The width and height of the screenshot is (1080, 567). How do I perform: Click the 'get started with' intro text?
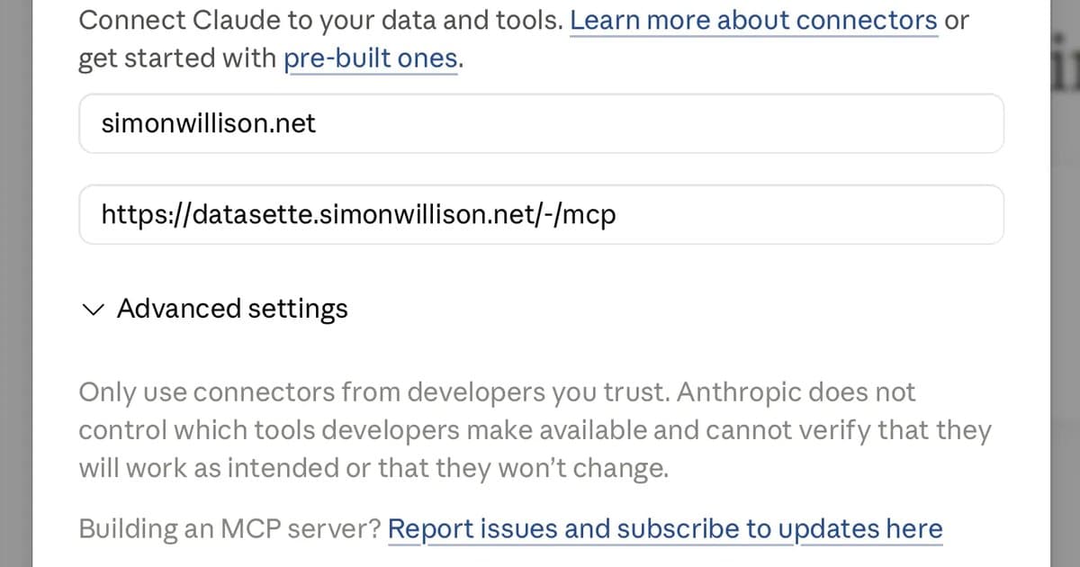click(x=178, y=60)
